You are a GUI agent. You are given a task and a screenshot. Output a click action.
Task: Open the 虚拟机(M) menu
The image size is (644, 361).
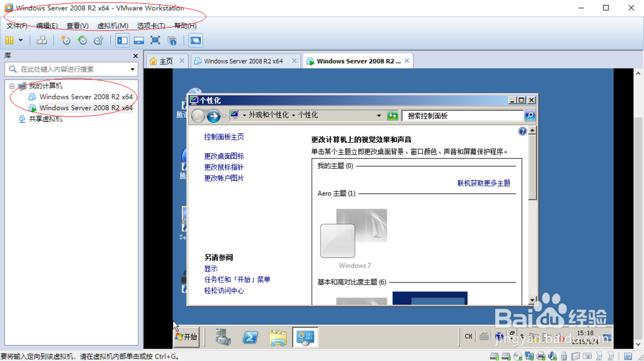(x=113, y=26)
